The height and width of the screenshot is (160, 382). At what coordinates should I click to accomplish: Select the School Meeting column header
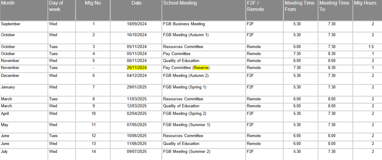point(180,3)
